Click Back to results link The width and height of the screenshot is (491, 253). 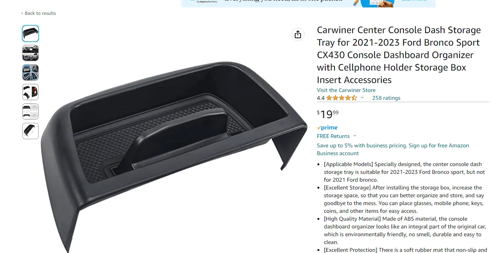pos(40,13)
